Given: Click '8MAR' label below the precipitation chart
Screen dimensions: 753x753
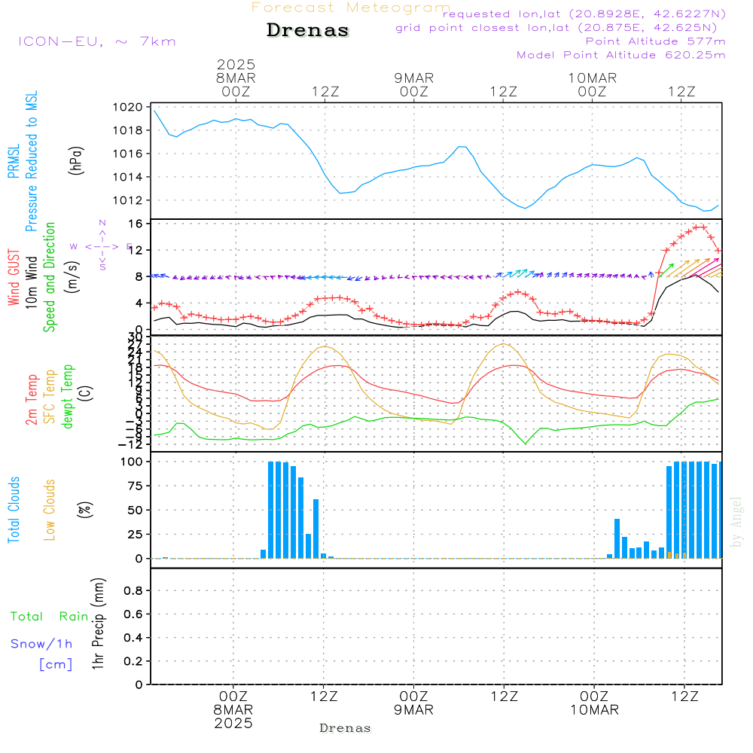Looking at the screenshot, I should 233,710.
